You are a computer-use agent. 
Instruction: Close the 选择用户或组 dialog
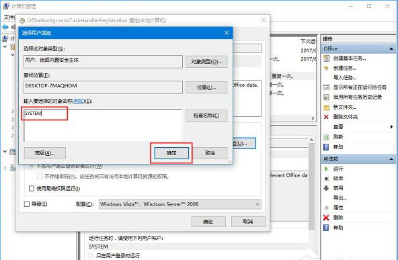pyautogui.click(x=227, y=33)
